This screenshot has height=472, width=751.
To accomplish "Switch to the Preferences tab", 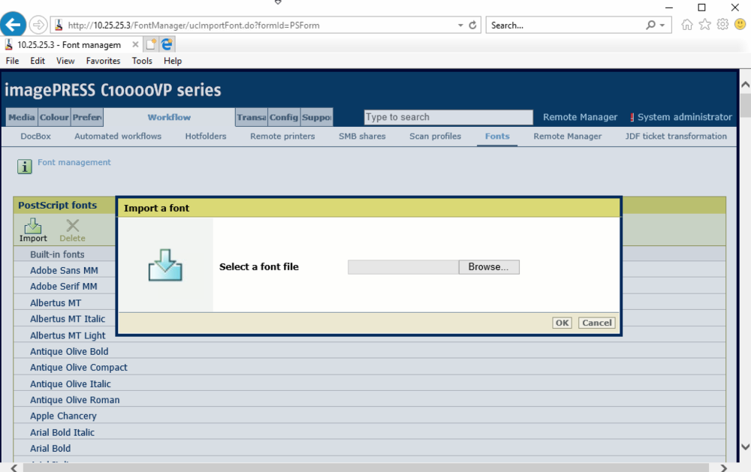I will point(87,117).
